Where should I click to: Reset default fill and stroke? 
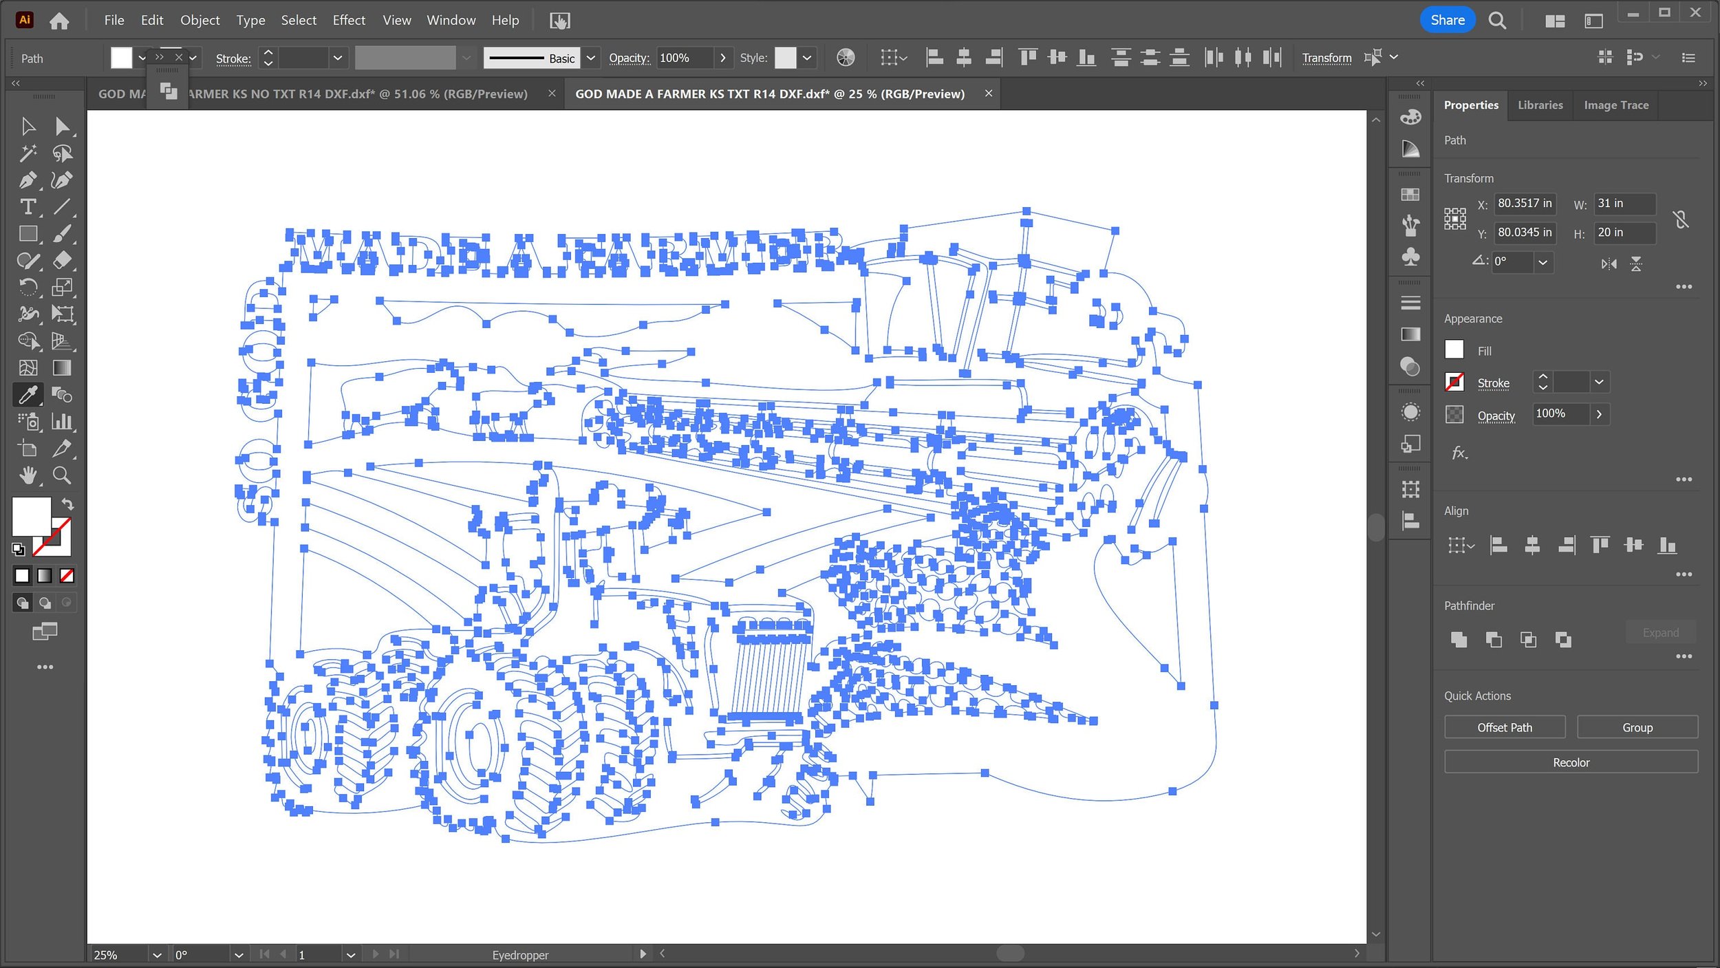19,549
